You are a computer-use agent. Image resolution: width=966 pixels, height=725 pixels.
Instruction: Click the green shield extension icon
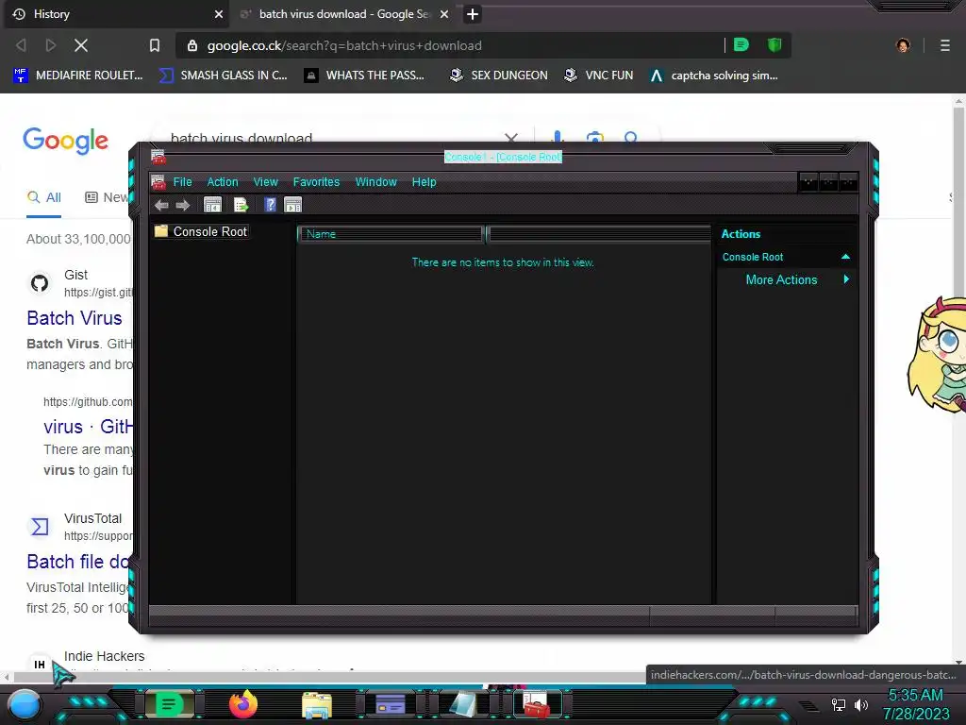coord(774,45)
